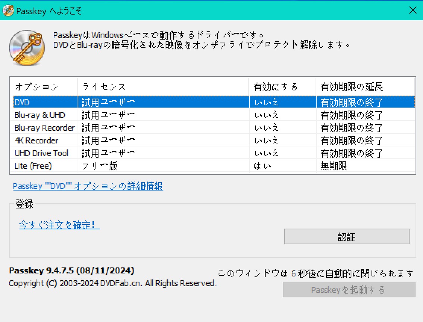Click the オプション column header
The height and width of the screenshot is (322, 423).
pyautogui.click(x=44, y=86)
